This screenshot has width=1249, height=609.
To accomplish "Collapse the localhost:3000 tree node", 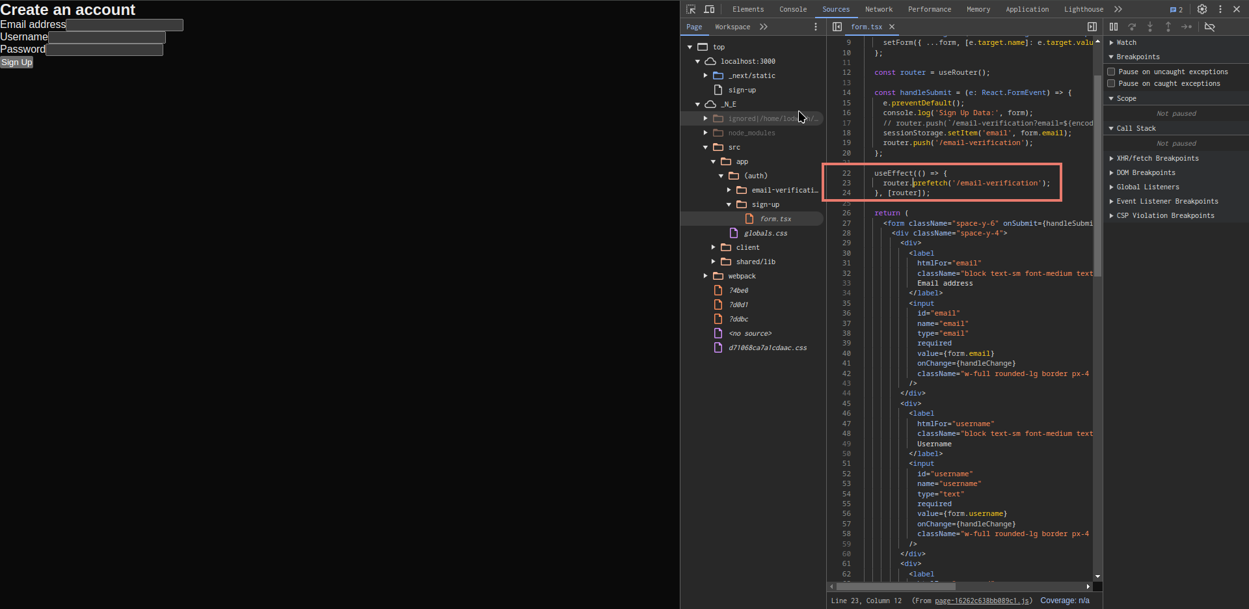I will click(x=698, y=61).
